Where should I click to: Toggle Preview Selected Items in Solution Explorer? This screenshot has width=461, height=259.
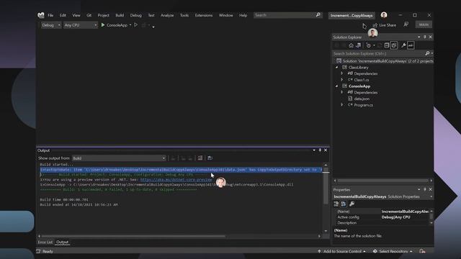[x=411, y=45]
